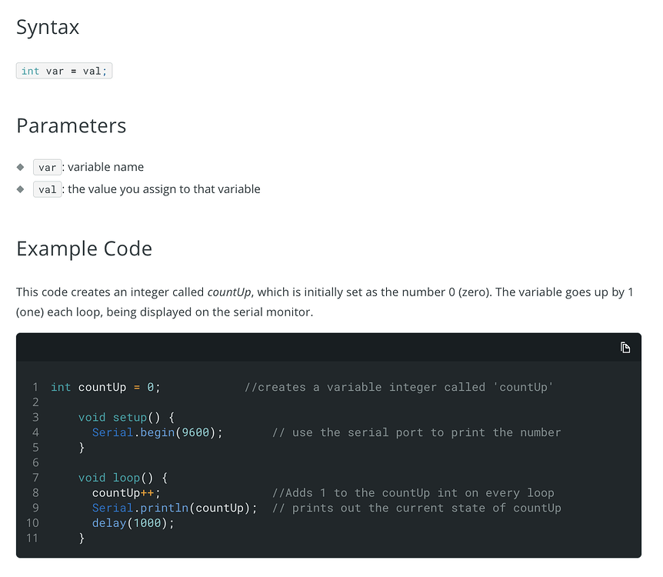Viewport: 663px width, 577px height.
Task: Click the countUp++ statement
Action: pos(126,493)
